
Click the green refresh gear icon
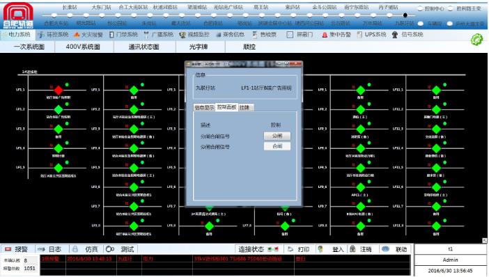click(x=476, y=40)
